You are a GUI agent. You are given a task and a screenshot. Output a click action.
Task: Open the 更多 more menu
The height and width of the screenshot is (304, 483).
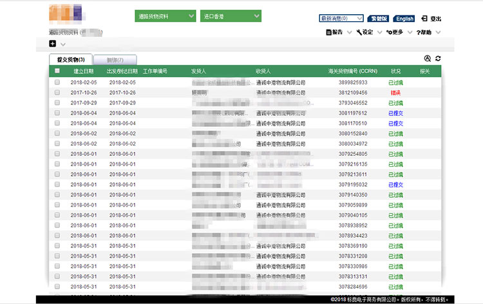[x=395, y=32]
